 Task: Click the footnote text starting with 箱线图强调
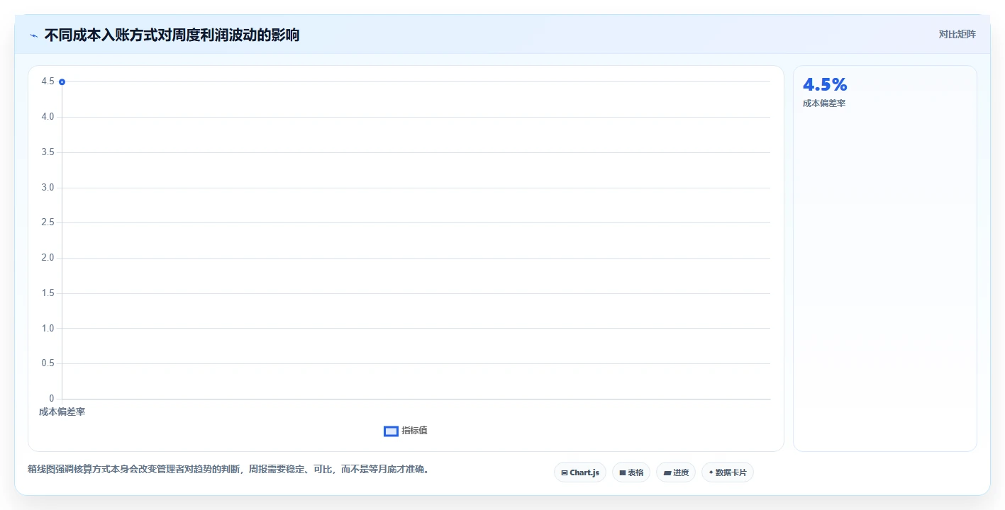coord(228,469)
